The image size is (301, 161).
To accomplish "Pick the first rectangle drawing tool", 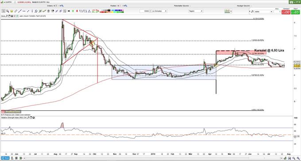I will tap(81, 11).
